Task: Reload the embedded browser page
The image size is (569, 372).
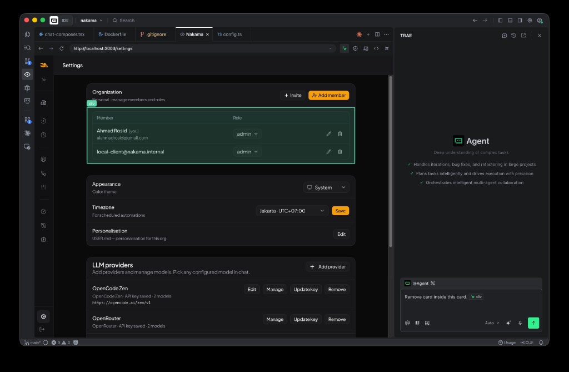Action: click(x=62, y=48)
